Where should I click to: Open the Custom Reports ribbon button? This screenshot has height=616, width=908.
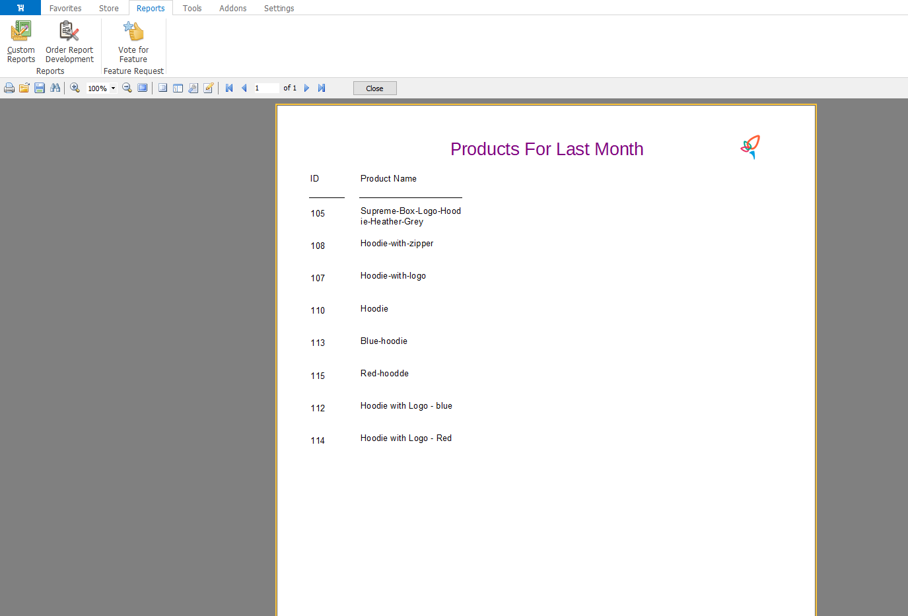[x=21, y=42]
